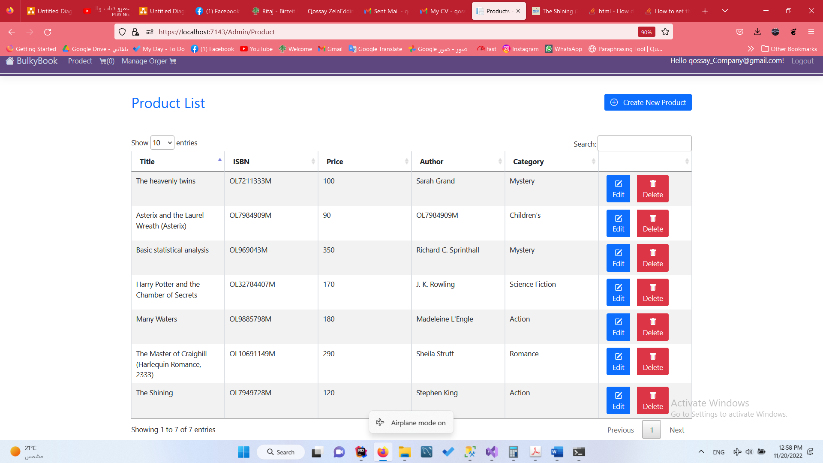This screenshot has height=463, width=823.
Task: Click the table Search input field
Action: pyautogui.click(x=644, y=144)
